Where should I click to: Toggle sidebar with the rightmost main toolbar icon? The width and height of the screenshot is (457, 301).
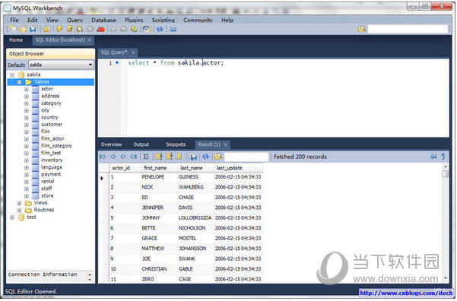pos(173,29)
